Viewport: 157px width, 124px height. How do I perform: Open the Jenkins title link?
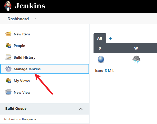click(x=30, y=6)
